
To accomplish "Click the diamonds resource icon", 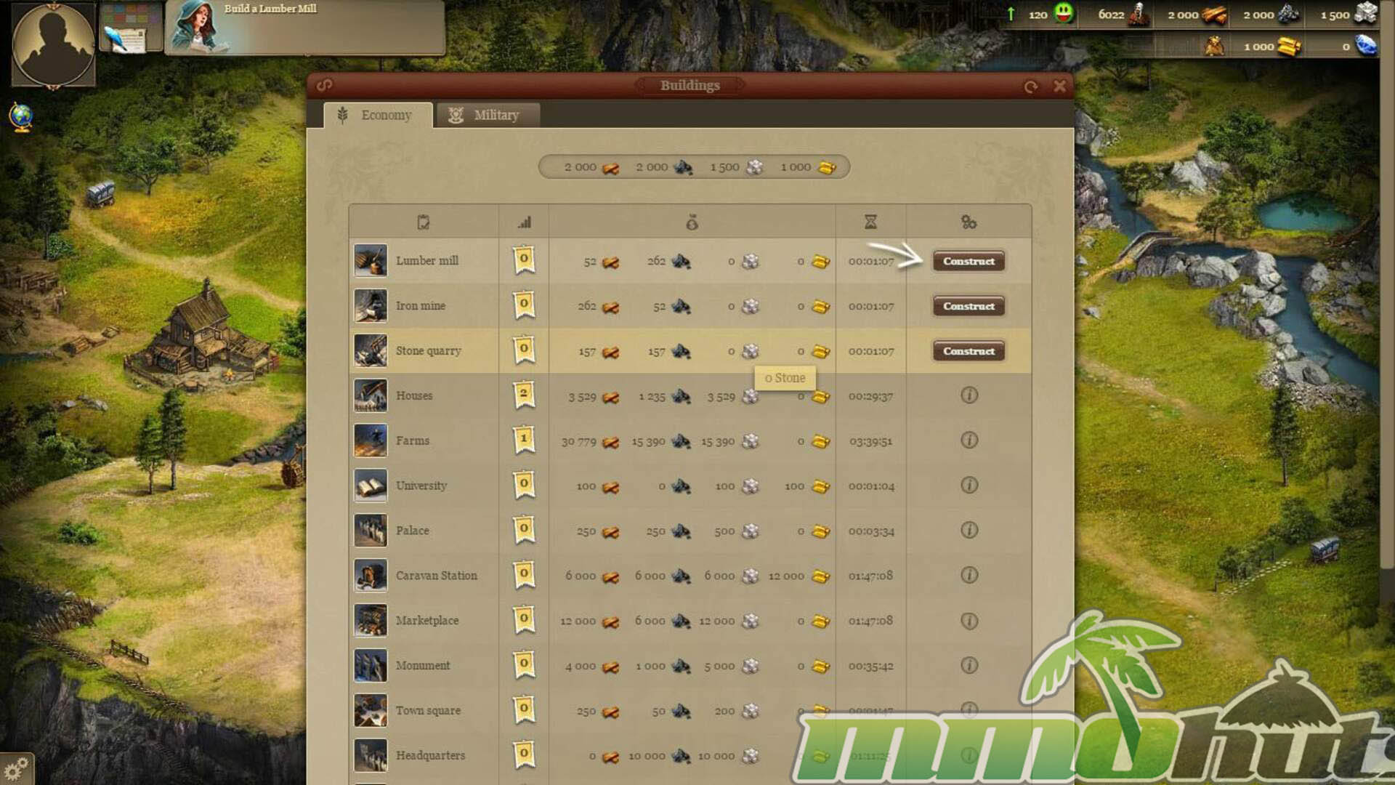I will (1365, 46).
